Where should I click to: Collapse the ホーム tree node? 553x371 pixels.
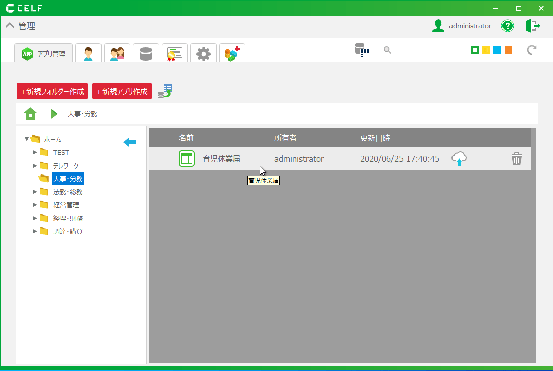pos(27,139)
